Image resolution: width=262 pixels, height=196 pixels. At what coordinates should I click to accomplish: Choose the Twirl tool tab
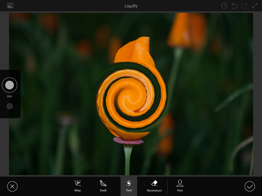[x=129, y=186]
